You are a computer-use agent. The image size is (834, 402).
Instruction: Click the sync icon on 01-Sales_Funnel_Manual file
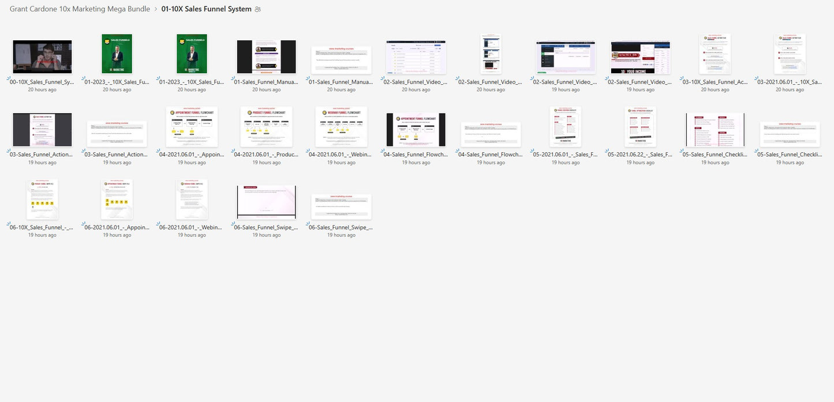(233, 78)
